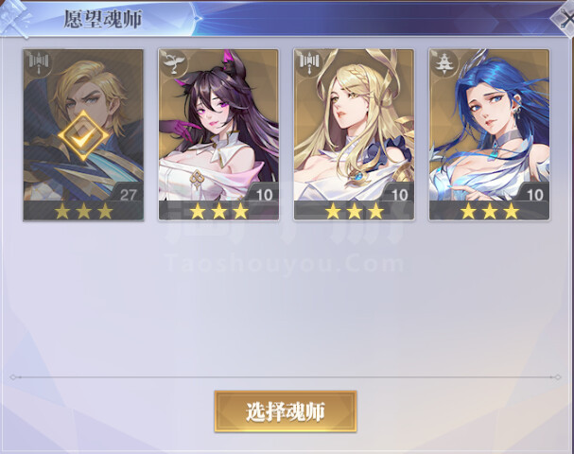Click the 选择魂师 button
This screenshot has height=454, width=574.
(x=286, y=411)
